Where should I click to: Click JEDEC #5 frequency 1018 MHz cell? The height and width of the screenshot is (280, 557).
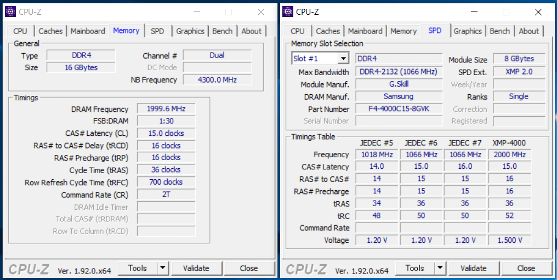(377, 155)
